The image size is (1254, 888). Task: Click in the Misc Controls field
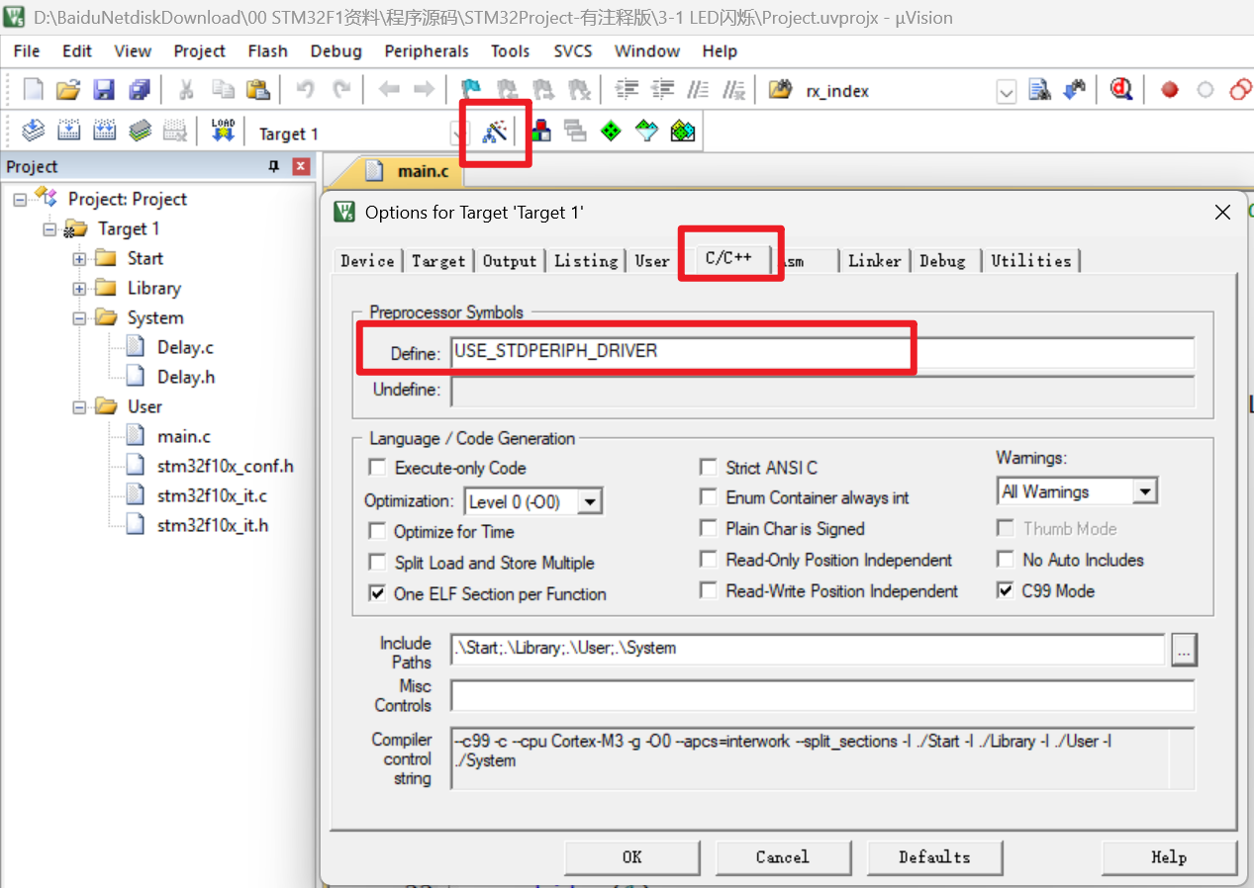point(822,696)
